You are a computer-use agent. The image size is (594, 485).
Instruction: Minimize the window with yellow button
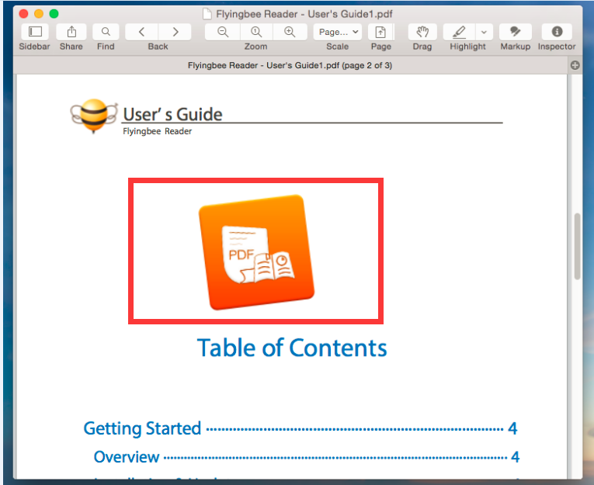tap(39, 14)
